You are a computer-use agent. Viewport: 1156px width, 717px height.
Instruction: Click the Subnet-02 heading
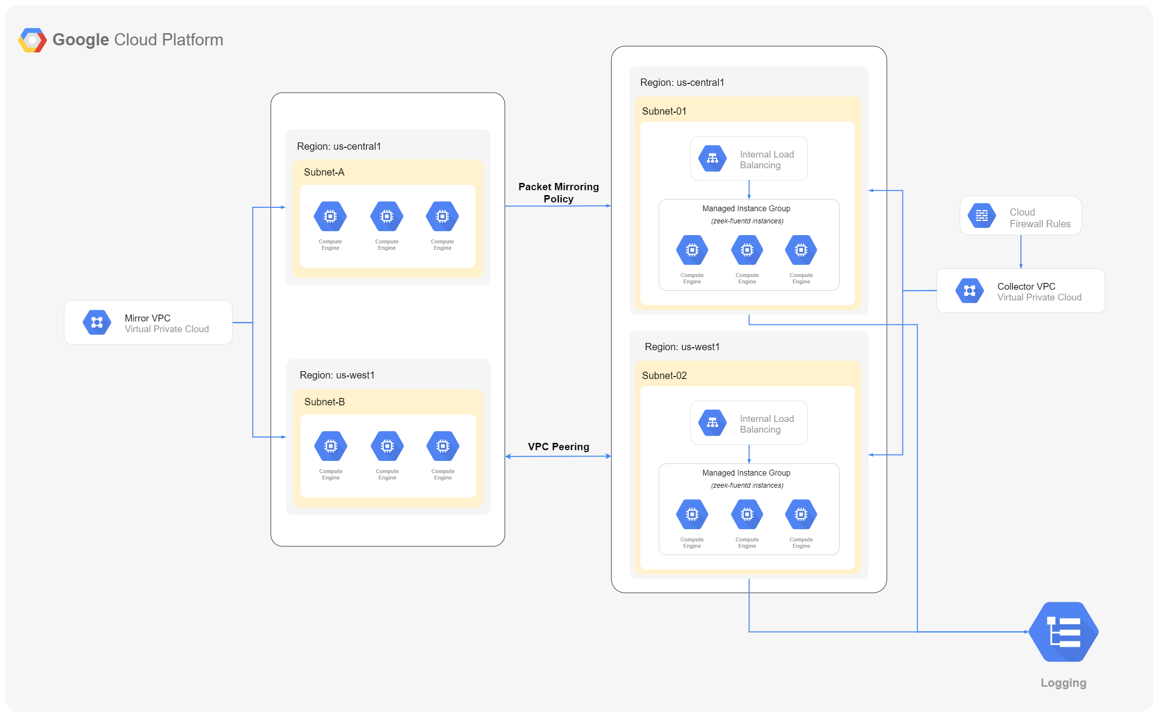(664, 376)
